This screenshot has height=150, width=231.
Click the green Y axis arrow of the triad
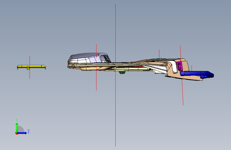click(17, 128)
